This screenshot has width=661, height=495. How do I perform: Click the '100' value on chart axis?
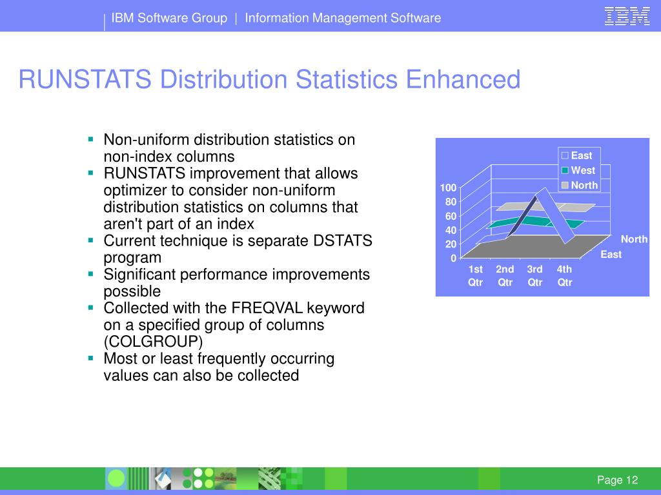click(x=448, y=188)
